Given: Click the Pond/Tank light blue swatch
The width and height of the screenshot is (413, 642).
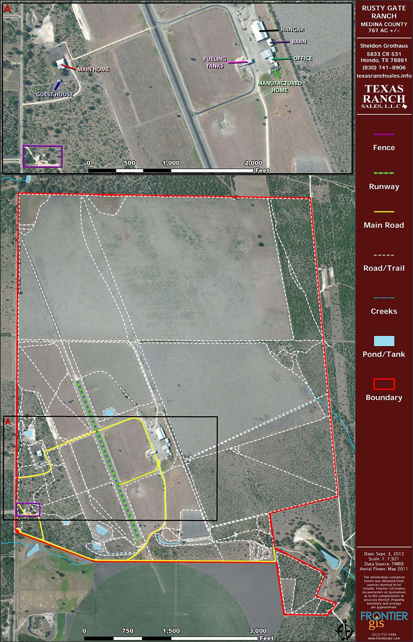Looking at the screenshot, I should 384,341.
